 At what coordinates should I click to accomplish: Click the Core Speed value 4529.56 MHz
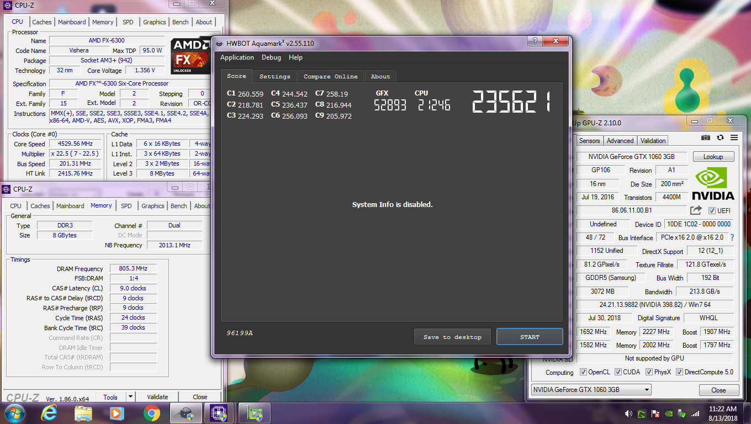tap(75, 144)
